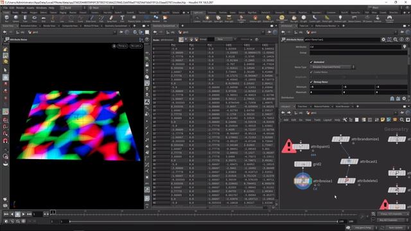This screenshot has width=411, height=231.
Task: Click the first Minimum value field
Action: coord(326,87)
